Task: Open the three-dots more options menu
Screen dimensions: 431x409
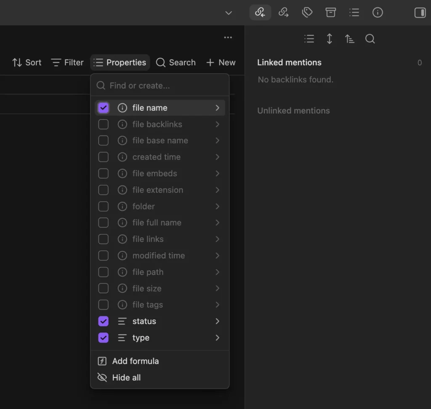Action: coord(228,37)
